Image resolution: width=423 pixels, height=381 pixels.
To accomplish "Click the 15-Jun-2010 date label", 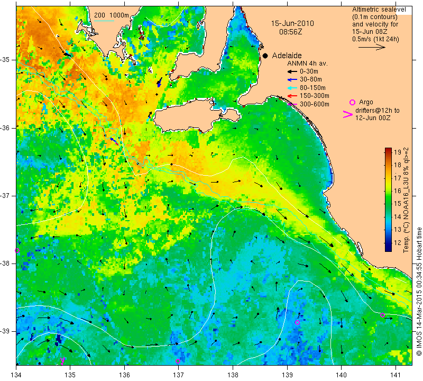I will (292, 23).
